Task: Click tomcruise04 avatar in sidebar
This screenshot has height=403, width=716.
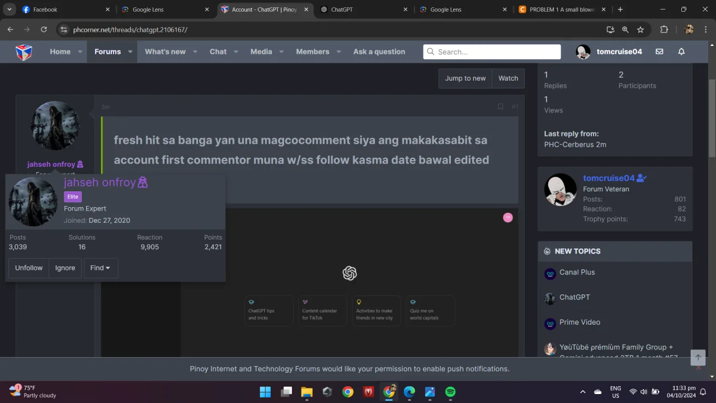Action: pos(560,190)
